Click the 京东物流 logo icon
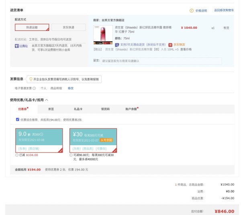The width and height of the screenshot is (241, 215). tap(170, 45)
